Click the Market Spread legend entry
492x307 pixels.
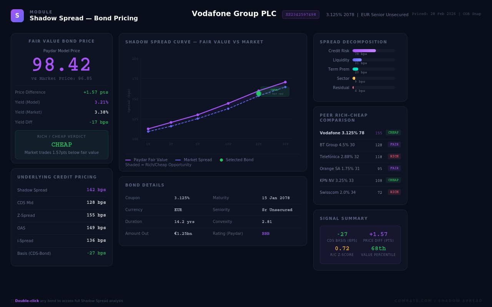[194, 160]
